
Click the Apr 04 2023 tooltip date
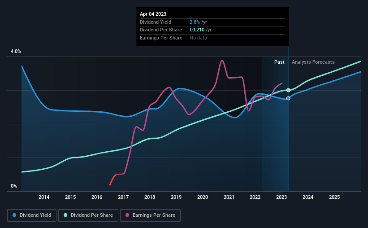coord(153,14)
